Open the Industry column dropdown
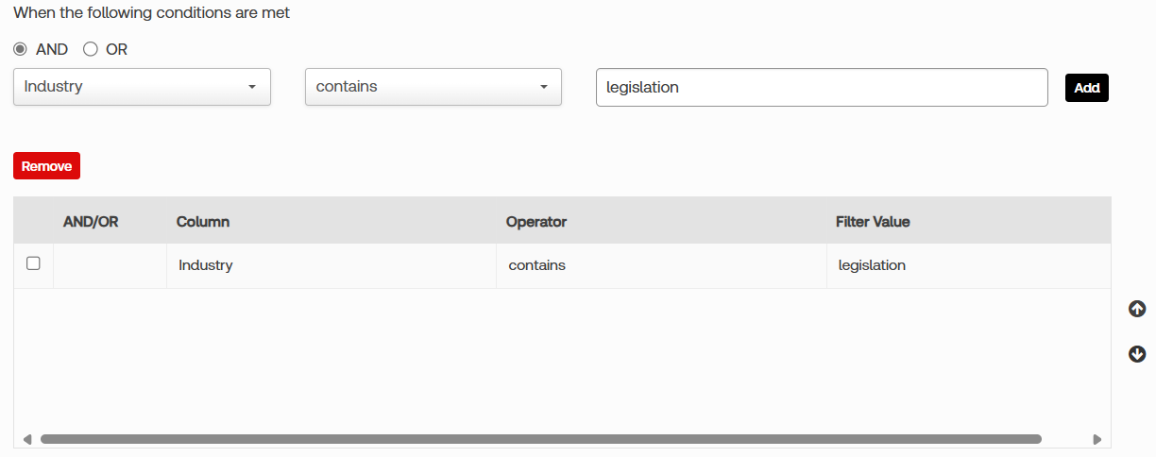 (142, 87)
